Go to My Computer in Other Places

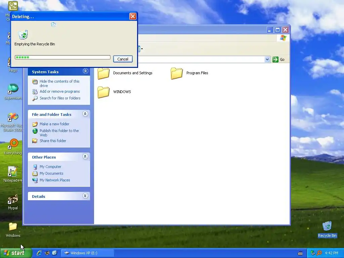point(50,167)
